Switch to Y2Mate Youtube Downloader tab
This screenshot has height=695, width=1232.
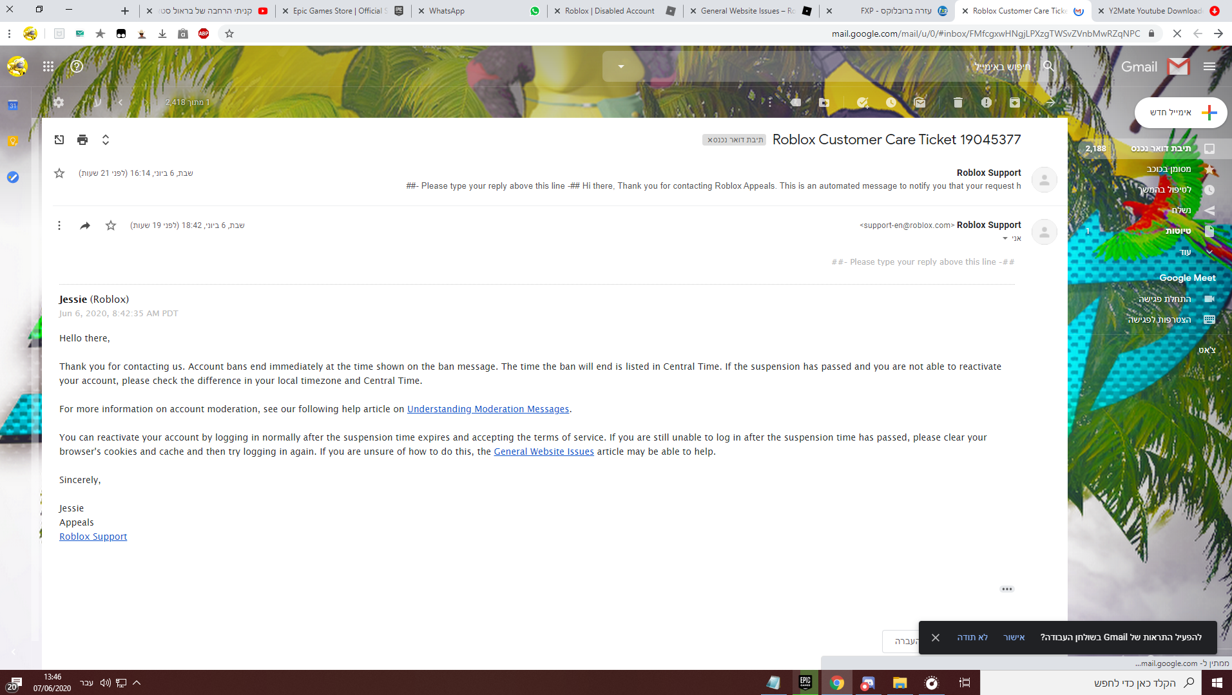1159,11
